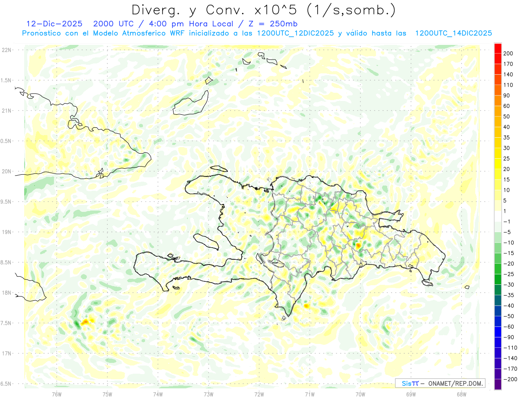The image size is (518, 400).
Task: Click the '19N' latitude label
Action: click(6, 232)
